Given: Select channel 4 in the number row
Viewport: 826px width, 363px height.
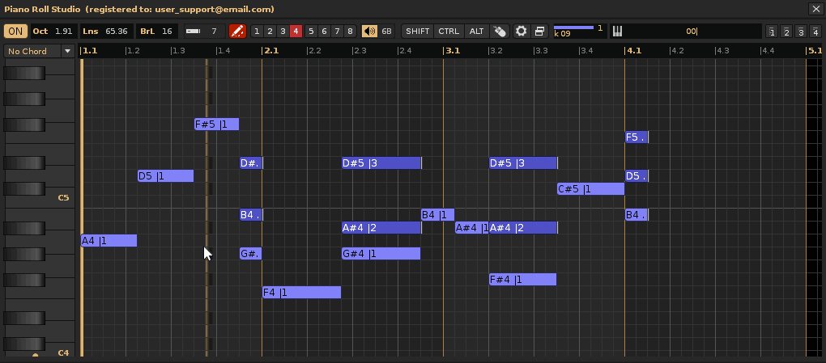Looking at the screenshot, I should (x=296, y=32).
